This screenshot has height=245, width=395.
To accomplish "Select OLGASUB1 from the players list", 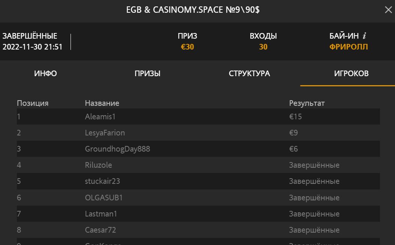I will click(x=104, y=198).
